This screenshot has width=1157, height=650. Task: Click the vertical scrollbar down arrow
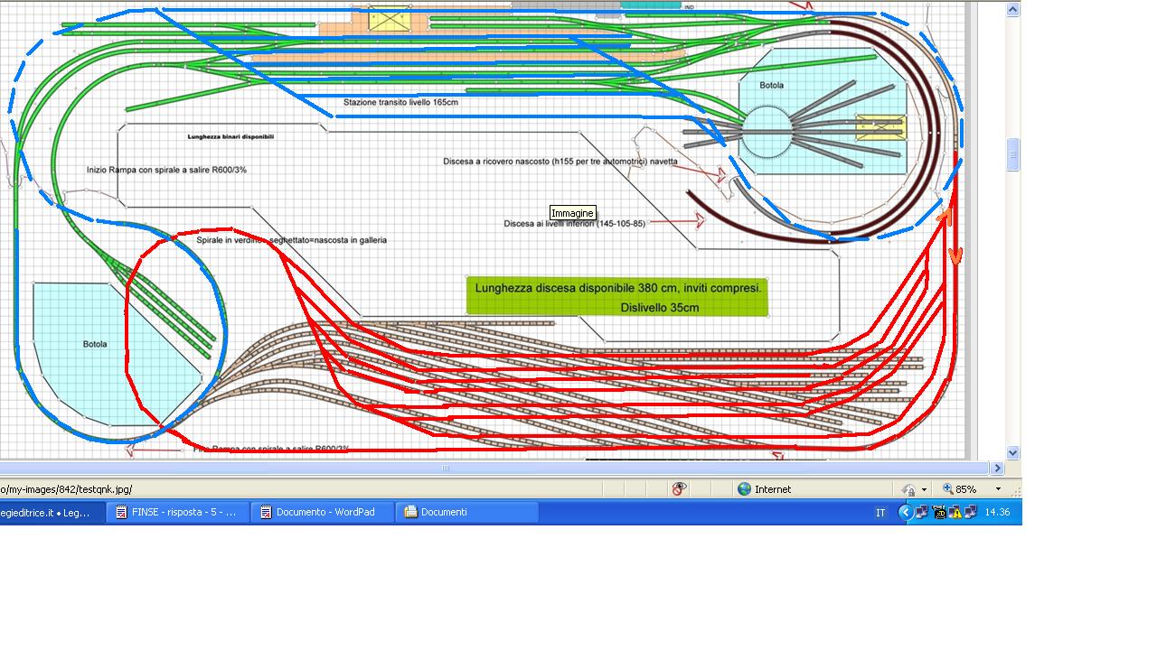tap(1013, 452)
